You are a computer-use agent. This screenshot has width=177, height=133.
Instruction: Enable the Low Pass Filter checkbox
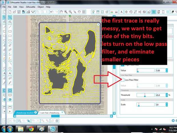click(x=122, y=80)
